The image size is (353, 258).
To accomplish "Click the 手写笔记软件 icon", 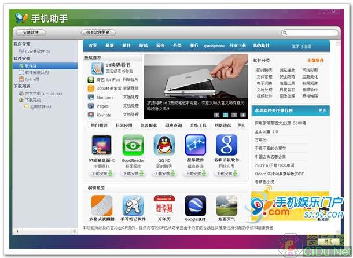I will [133, 205].
